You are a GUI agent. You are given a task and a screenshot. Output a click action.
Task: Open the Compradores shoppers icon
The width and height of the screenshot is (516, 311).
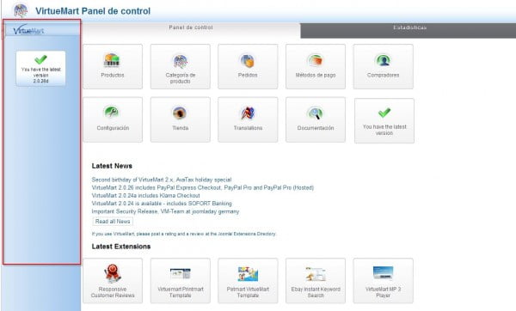(384, 66)
